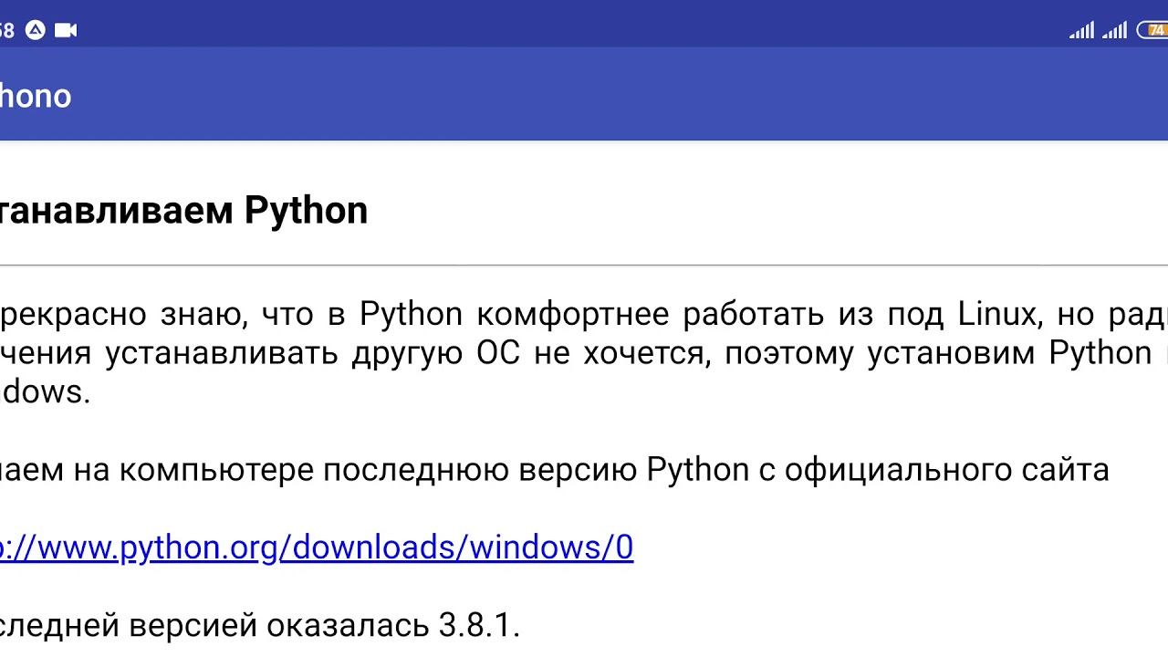Tap the second signal strength icon
Image resolution: width=1168 pixels, height=657 pixels.
coord(1114,31)
